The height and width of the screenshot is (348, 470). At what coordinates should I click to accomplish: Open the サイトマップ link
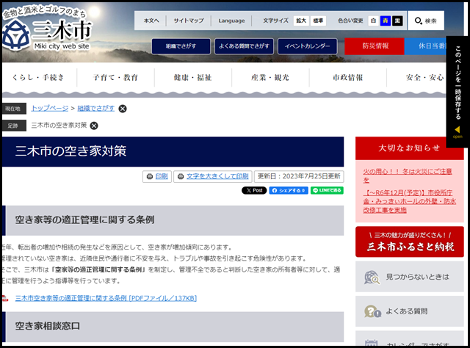(x=189, y=21)
